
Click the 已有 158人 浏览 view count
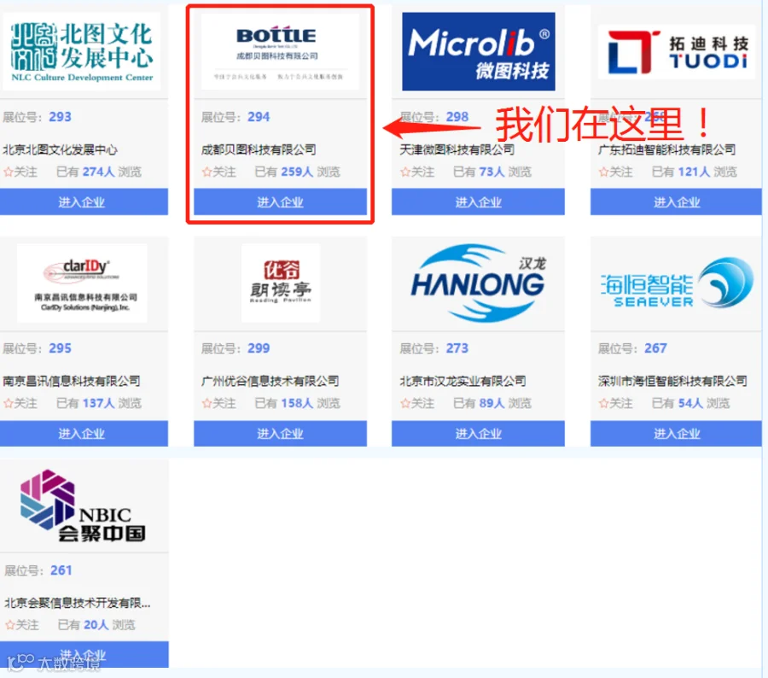pyautogui.click(x=297, y=403)
